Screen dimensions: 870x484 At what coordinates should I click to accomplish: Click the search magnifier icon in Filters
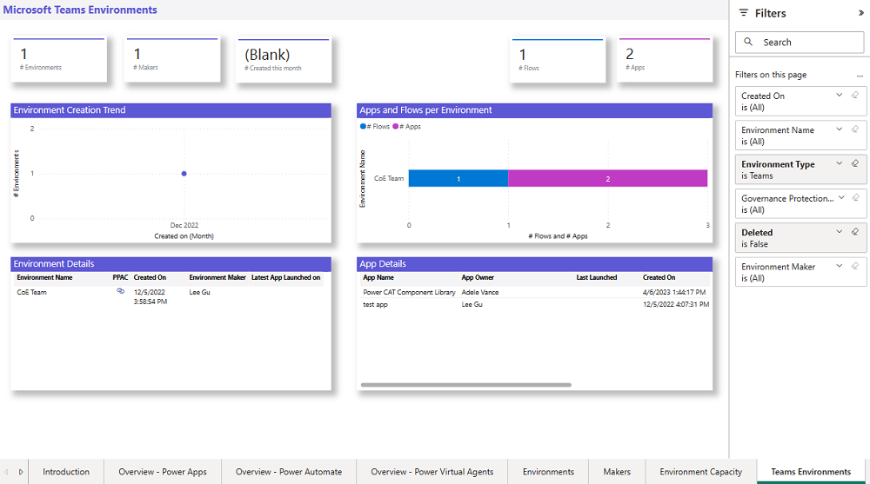[748, 42]
